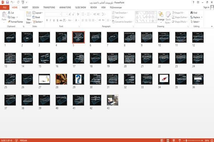Start Slide Show from status bar icon
Screen dimensions: 214x142
(x=180, y=140)
